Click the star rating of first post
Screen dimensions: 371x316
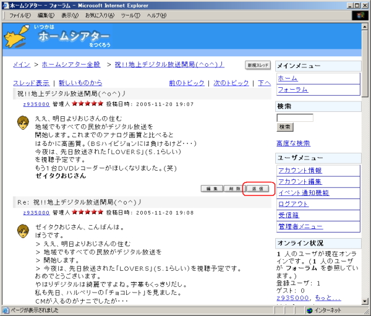point(87,104)
